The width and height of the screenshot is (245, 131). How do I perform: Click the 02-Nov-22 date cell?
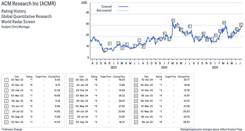pyautogui.click(x=17, y=80)
